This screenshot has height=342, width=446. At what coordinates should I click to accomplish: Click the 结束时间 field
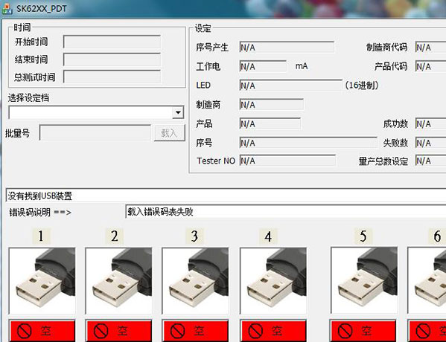pyautogui.click(x=112, y=59)
